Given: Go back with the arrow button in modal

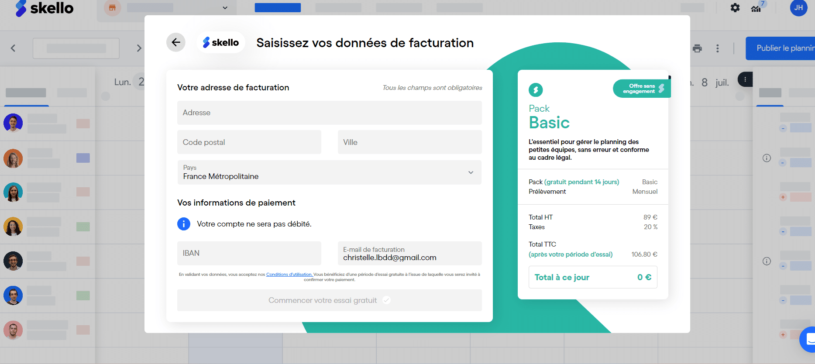Looking at the screenshot, I should [176, 42].
